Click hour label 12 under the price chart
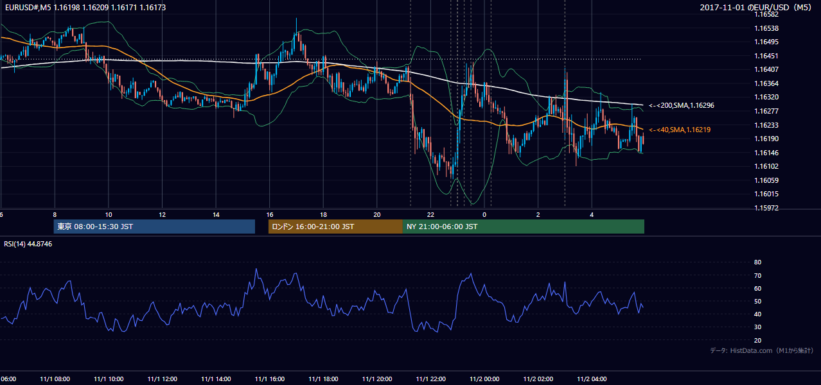The height and width of the screenshot is (385, 821). point(163,214)
